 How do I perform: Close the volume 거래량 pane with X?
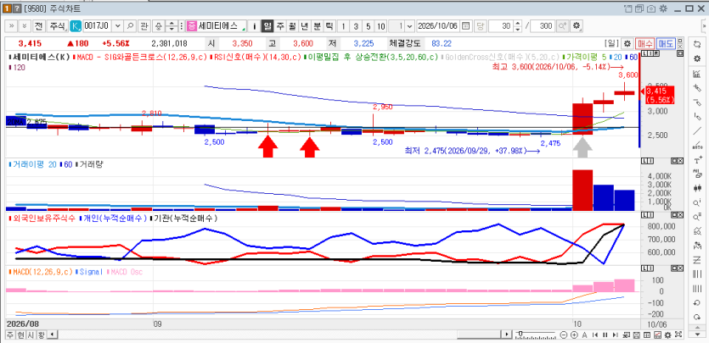tap(680, 161)
